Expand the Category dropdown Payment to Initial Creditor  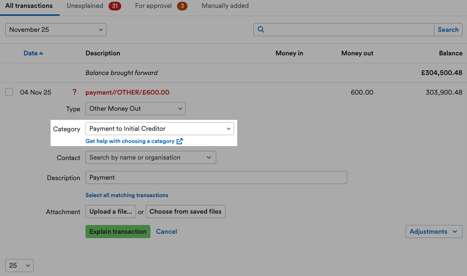pyautogui.click(x=160, y=129)
